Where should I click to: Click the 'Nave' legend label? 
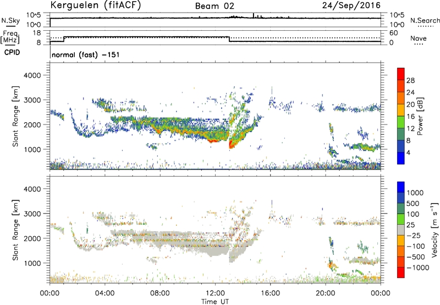pyautogui.click(x=419, y=38)
